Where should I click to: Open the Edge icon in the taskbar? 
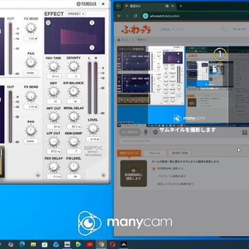coord(22,244)
